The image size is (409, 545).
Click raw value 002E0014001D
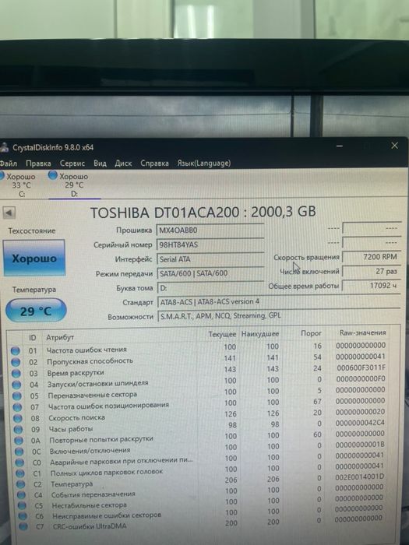360,477
